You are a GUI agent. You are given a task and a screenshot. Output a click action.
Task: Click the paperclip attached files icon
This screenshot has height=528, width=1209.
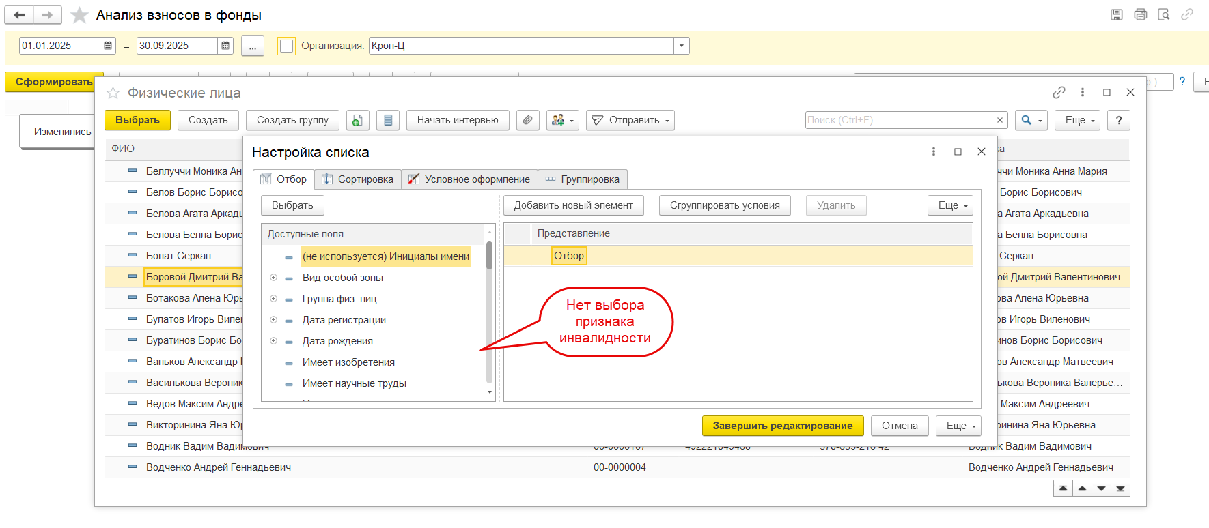point(527,120)
